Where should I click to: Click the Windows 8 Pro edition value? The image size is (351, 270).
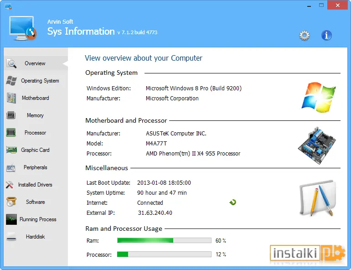[x=194, y=88]
